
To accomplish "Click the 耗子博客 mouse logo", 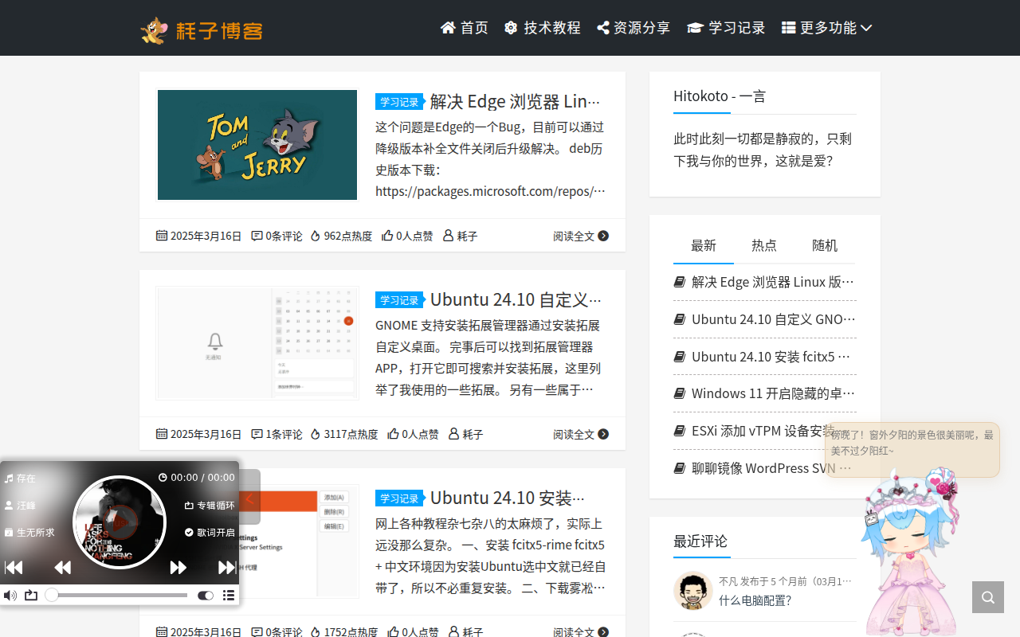I will pos(202,29).
